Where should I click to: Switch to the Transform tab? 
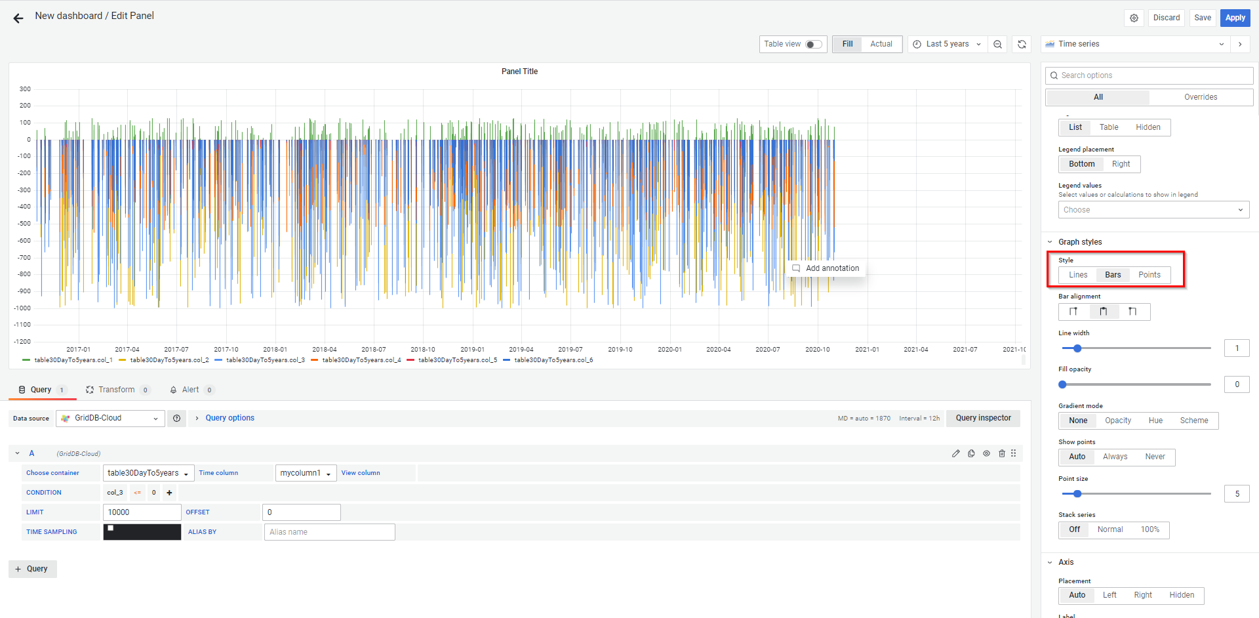point(116,390)
